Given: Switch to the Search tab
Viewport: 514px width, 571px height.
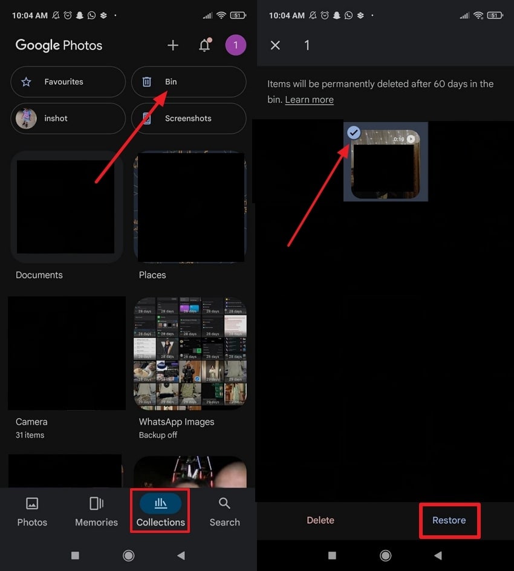Looking at the screenshot, I should [224, 512].
